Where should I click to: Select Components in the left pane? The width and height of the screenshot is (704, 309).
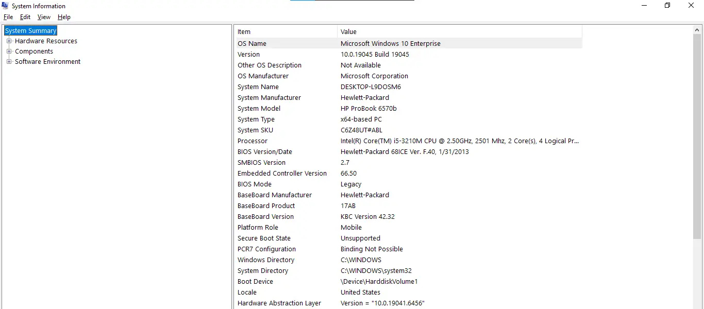point(35,51)
